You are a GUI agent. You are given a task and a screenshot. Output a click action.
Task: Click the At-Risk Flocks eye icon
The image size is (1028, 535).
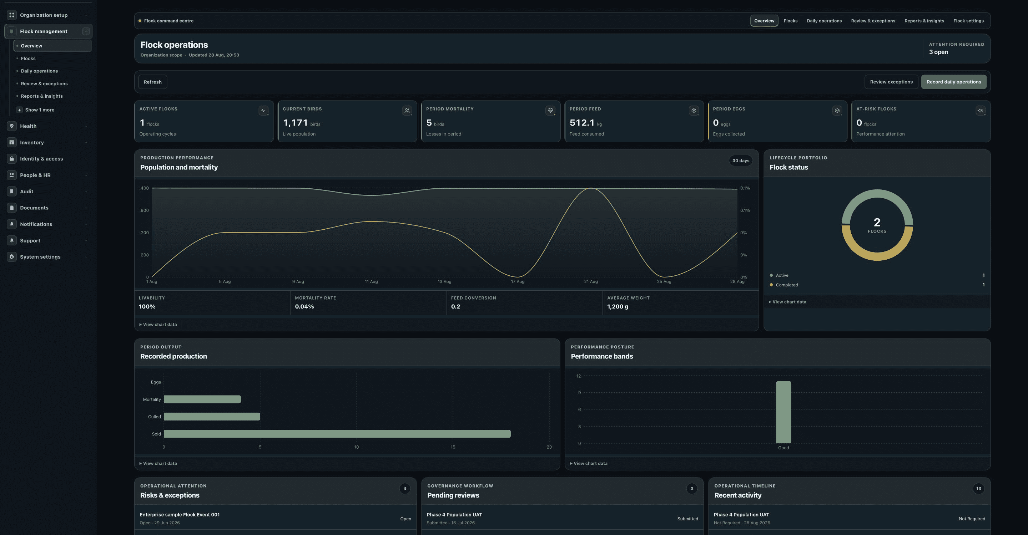(x=981, y=111)
